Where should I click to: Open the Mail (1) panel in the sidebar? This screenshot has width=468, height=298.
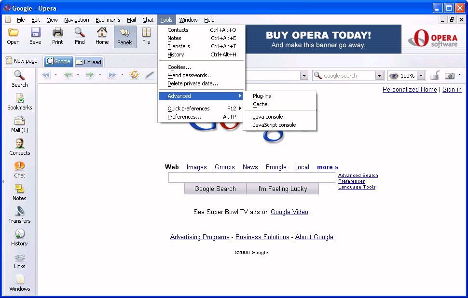[20, 124]
